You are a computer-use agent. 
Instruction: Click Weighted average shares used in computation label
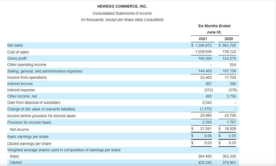click(64, 150)
